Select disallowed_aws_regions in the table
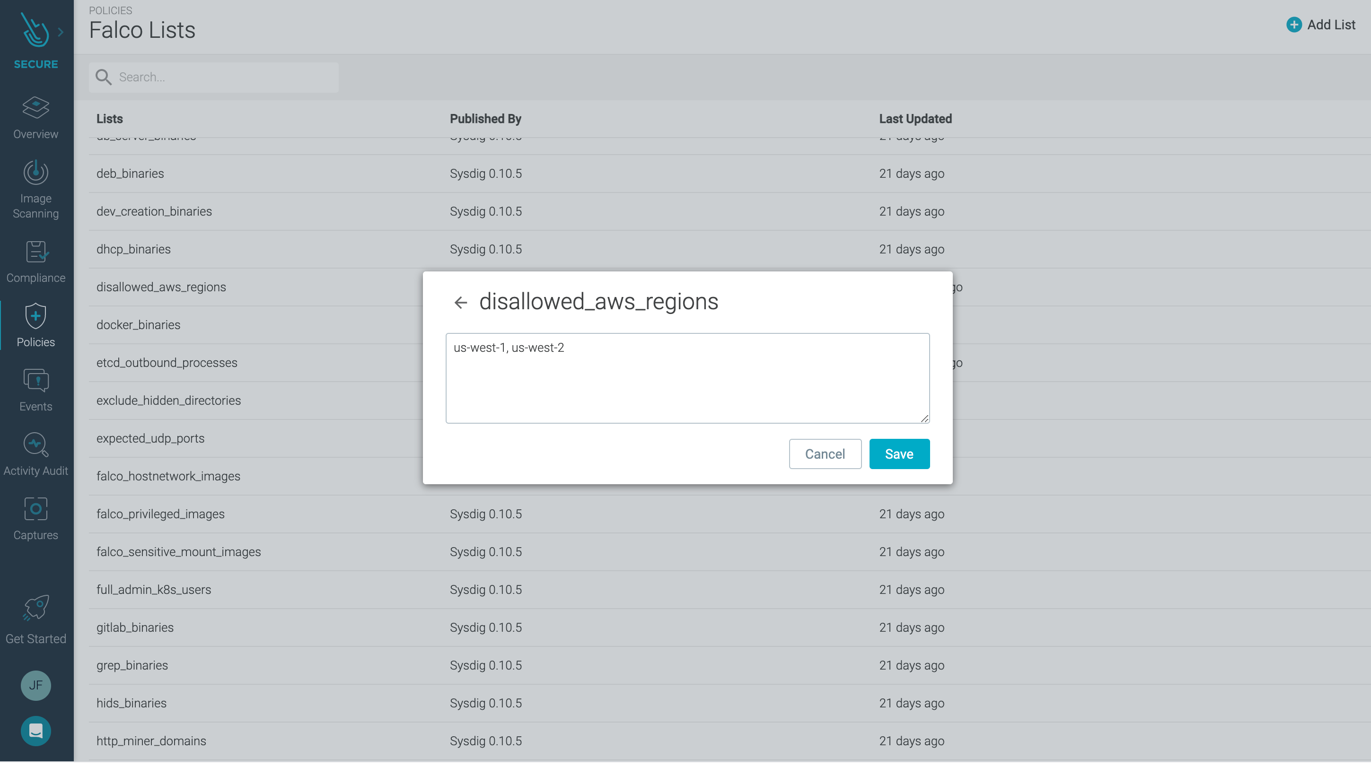Image resolution: width=1371 pixels, height=767 pixels. tap(161, 287)
